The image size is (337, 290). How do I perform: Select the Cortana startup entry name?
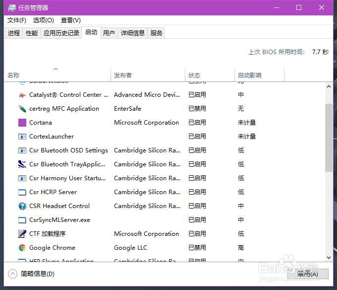[x=41, y=123]
